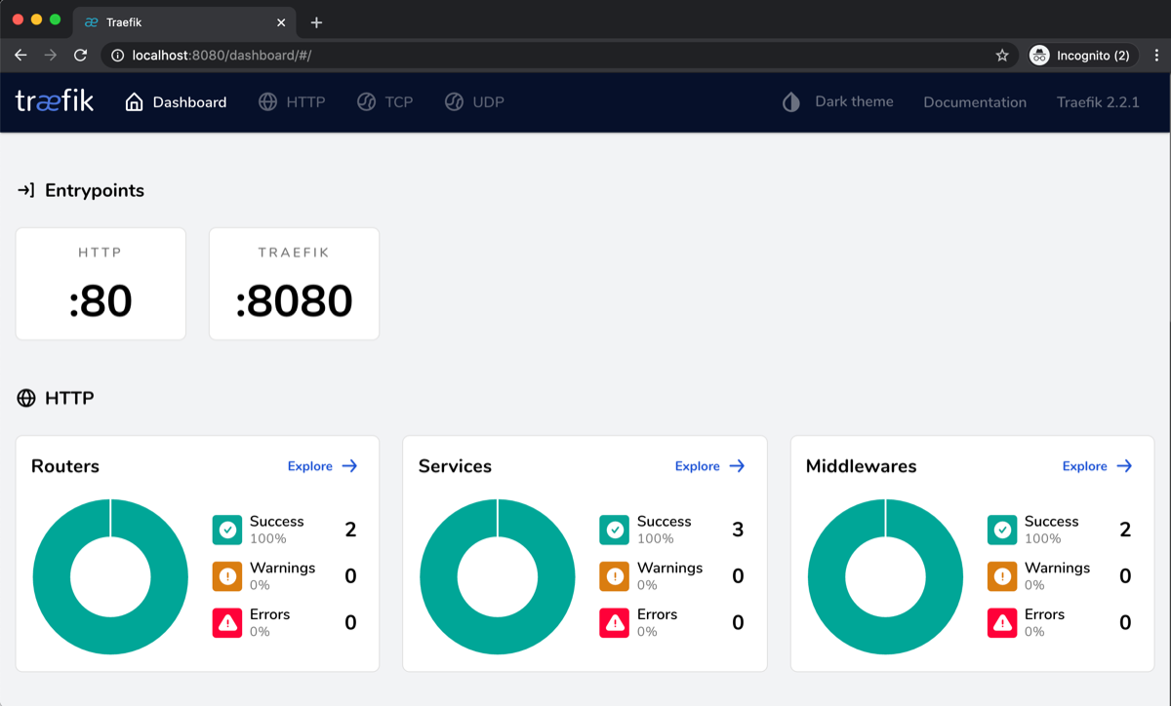The width and height of the screenshot is (1171, 707).
Task: Click the Routers donut chart
Action: tap(110, 576)
